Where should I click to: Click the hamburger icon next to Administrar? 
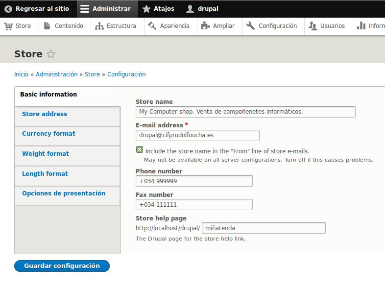point(85,9)
